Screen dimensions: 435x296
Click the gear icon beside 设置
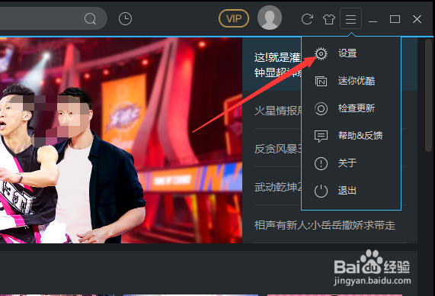(321, 53)
